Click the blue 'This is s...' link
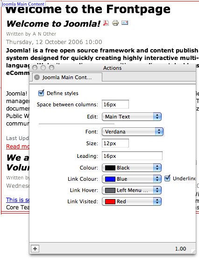 coord(18,200)
